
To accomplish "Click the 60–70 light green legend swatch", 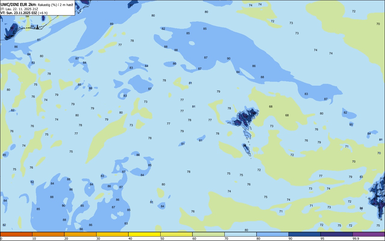I will (x=208, y=234).
